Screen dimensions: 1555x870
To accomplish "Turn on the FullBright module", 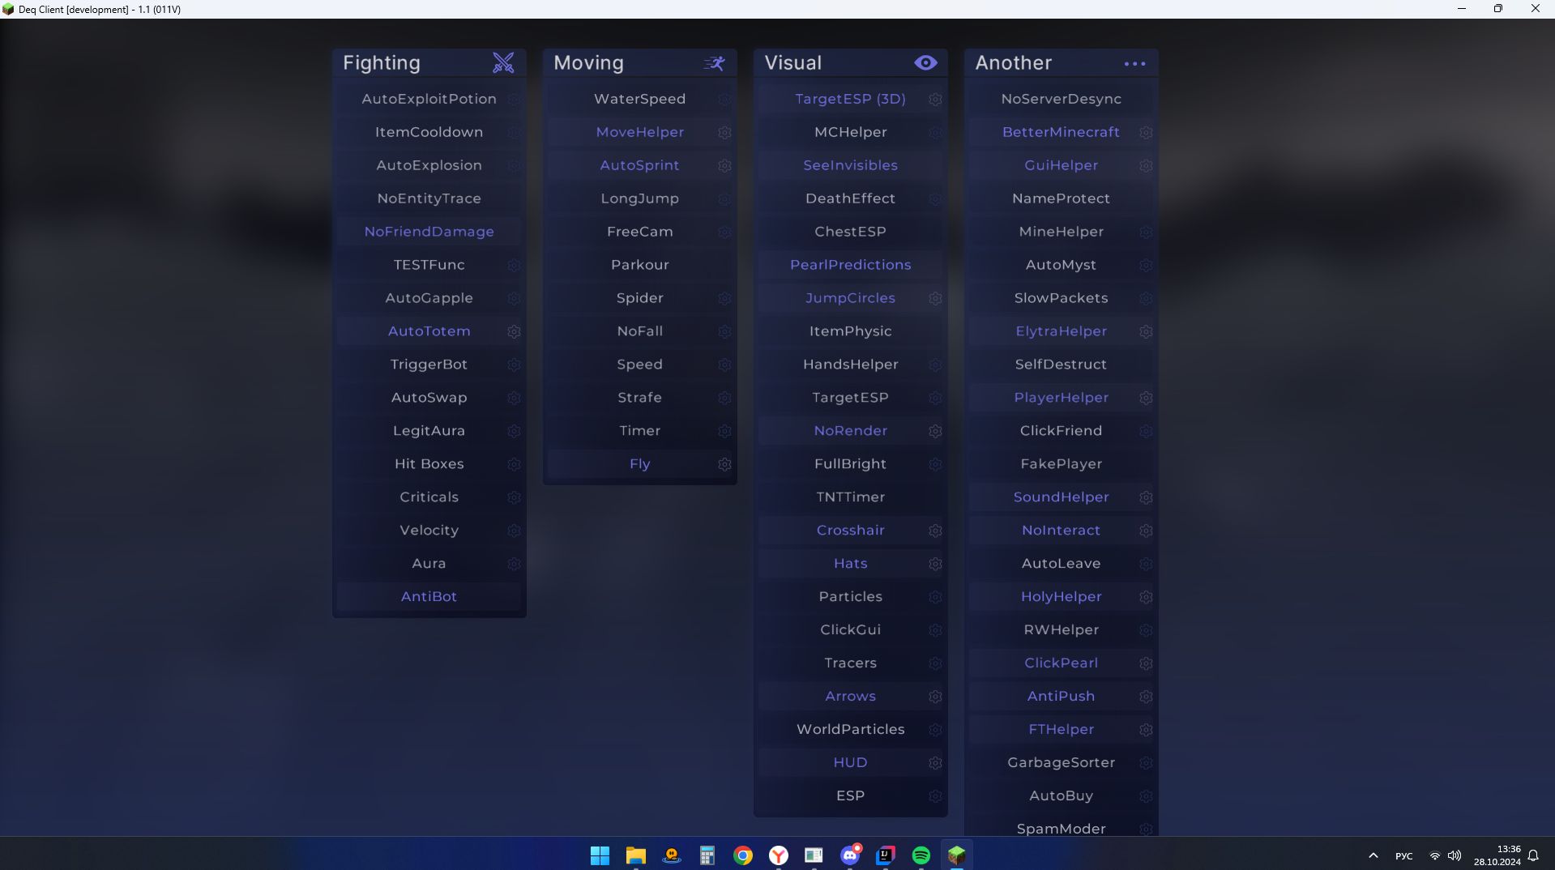I will pos(850,464).
